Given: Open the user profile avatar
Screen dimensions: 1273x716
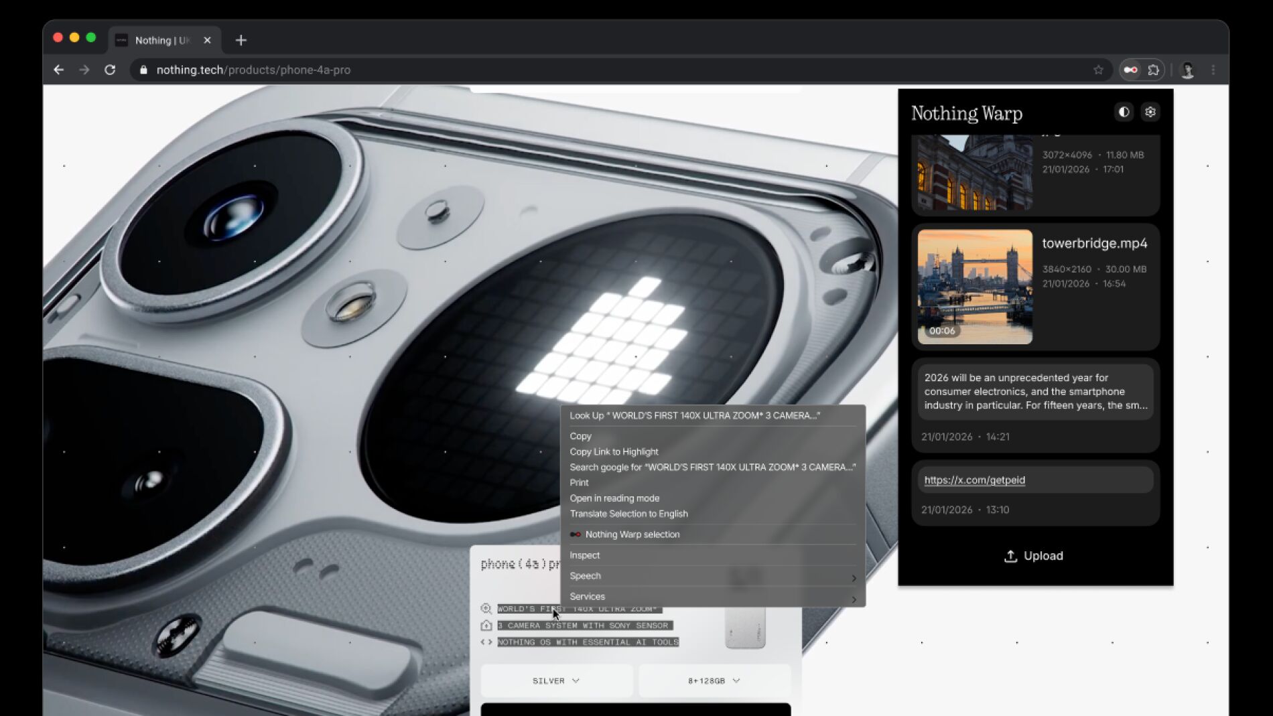Looking at the screenshot, I should [x=1187, y=70].
